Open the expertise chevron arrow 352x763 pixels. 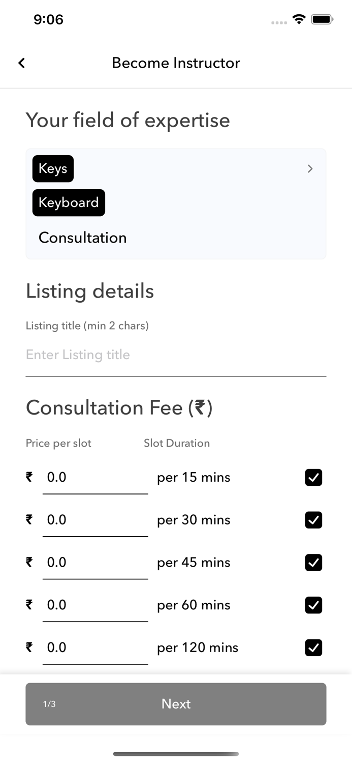[310, 169]
